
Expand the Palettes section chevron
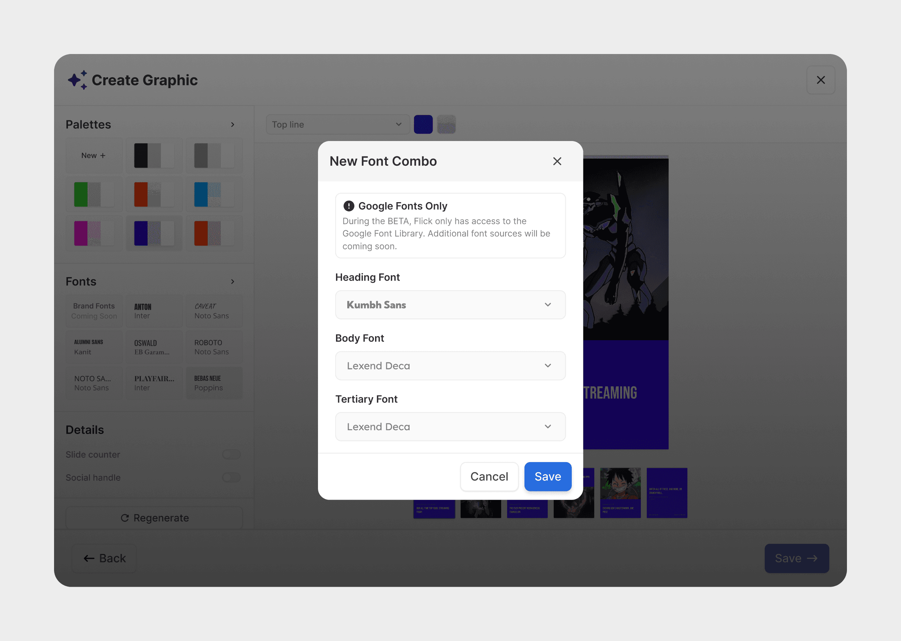coord(232,125)
